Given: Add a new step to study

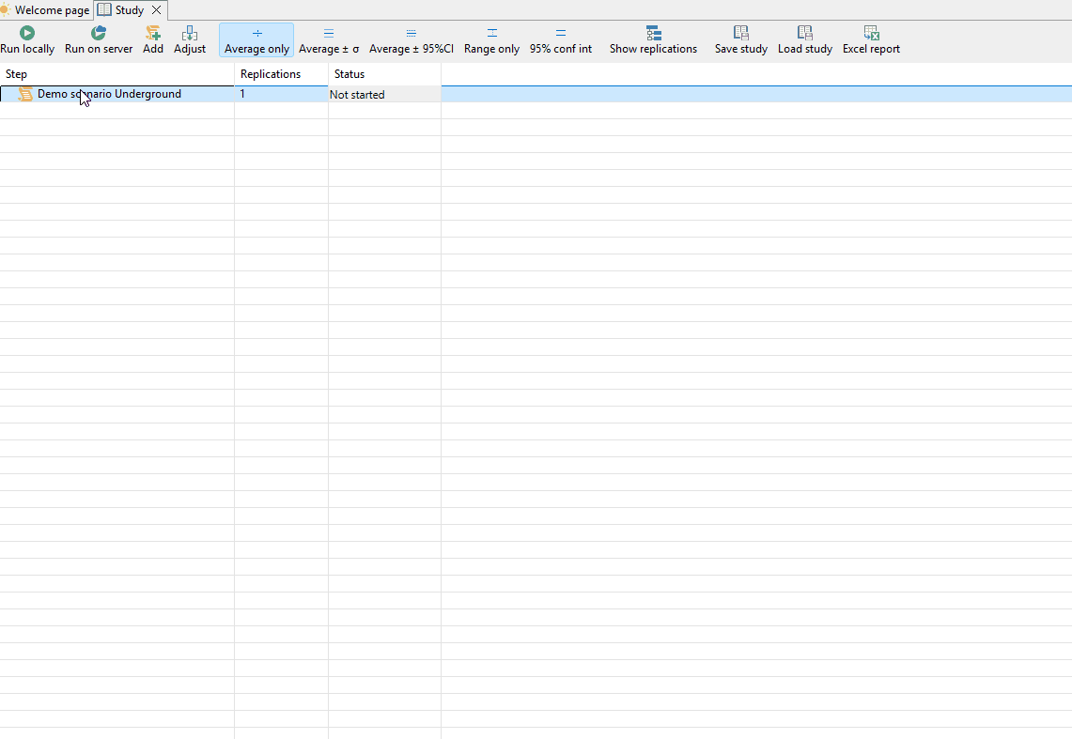Looking at the screenshot, I should coord(153,40).
